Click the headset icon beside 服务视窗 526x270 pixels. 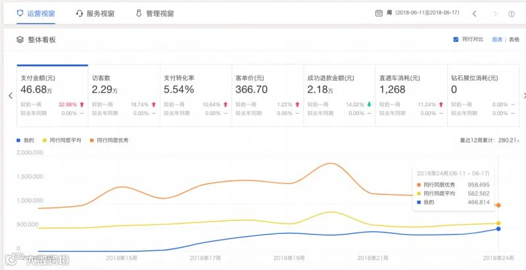point(80,14)
